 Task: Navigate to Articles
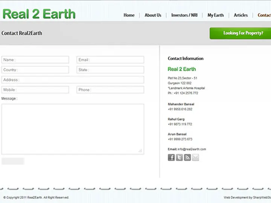pyautogui.click(x=241, y=15)
